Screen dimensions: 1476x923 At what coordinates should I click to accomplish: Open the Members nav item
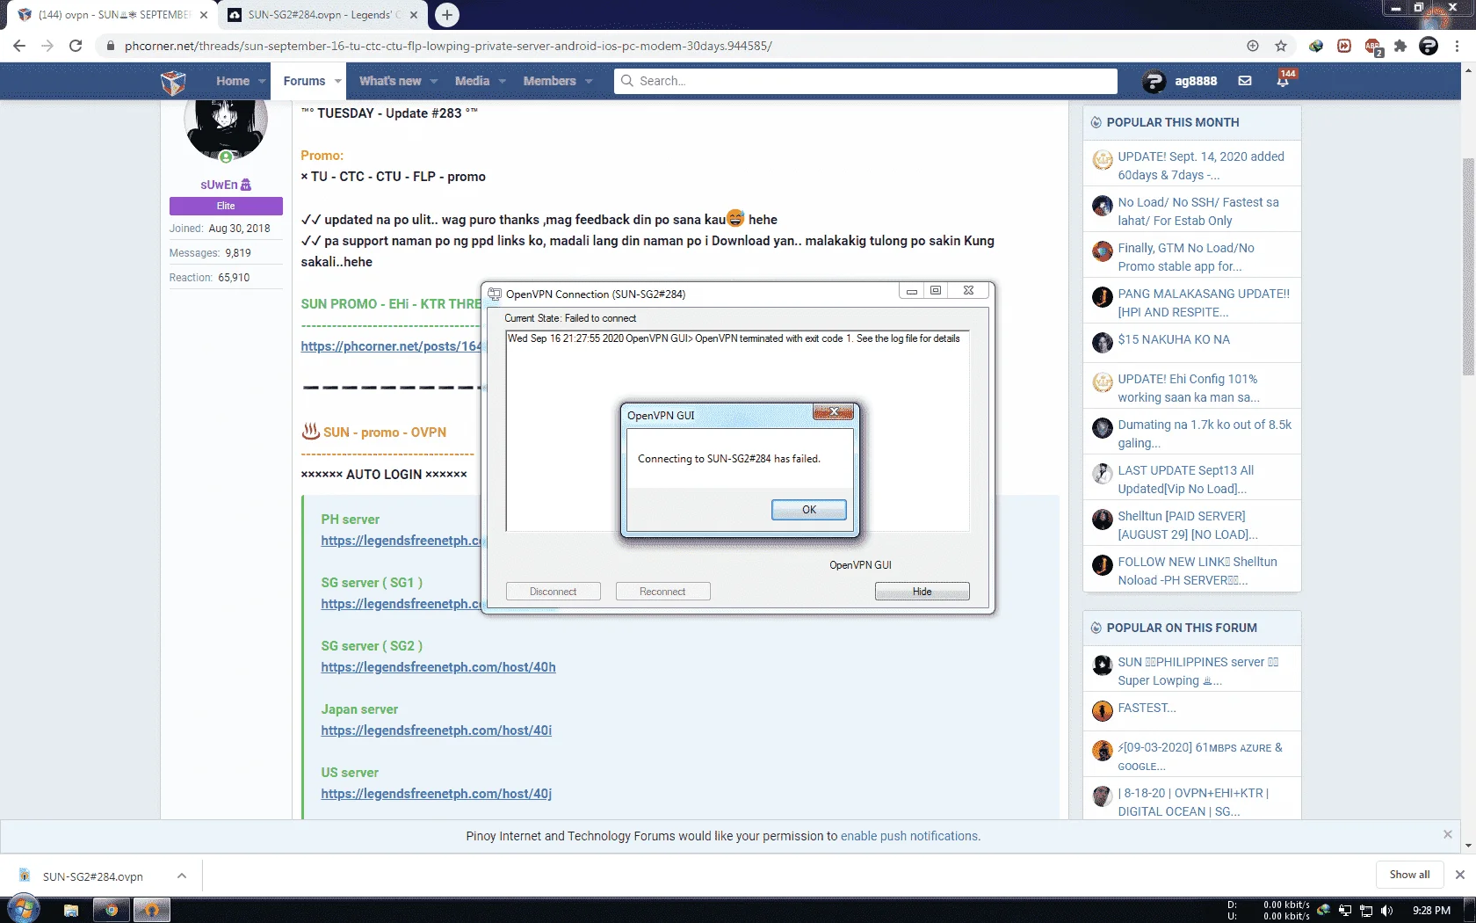pyautogui.click(x=549, y=81)
